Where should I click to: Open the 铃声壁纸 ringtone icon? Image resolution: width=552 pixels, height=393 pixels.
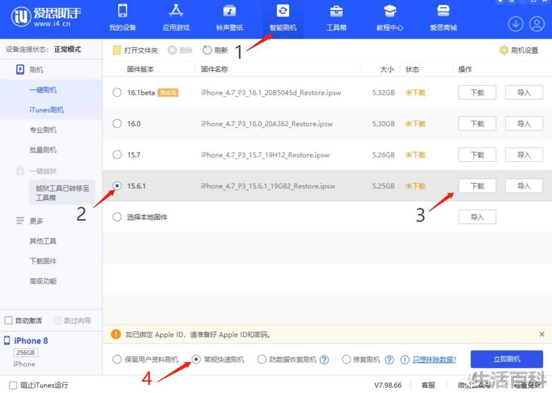point(229,11)
